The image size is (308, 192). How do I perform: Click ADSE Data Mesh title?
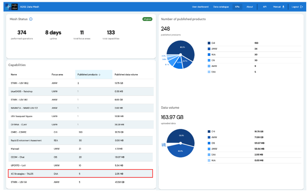[29, 7]
